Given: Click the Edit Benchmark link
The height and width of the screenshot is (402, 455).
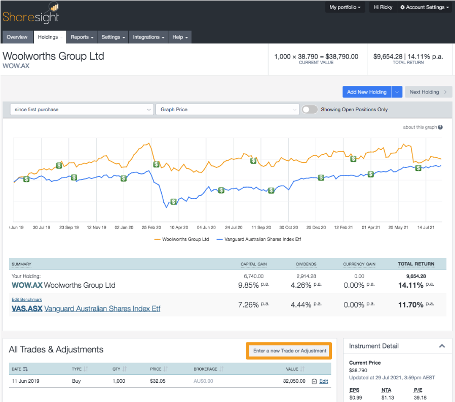Looking at the screenshot, I should coord(27,299).
